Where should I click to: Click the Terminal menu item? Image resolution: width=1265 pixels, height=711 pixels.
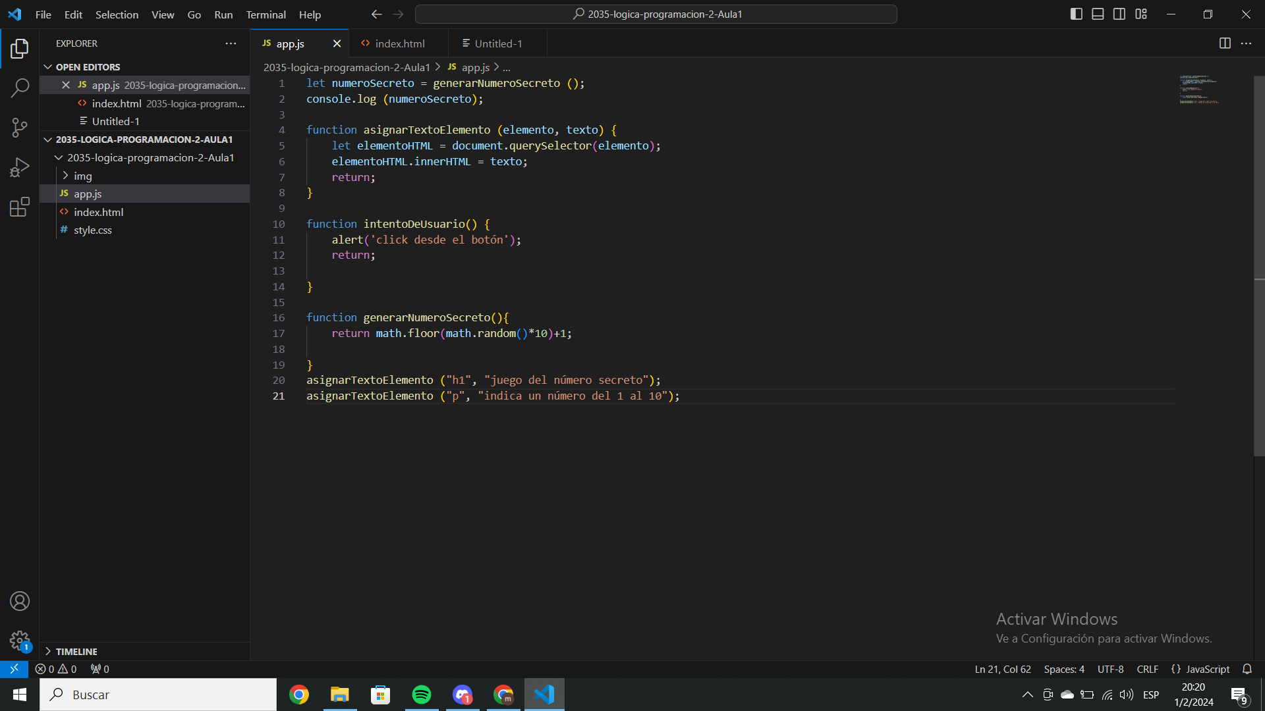tap(265, 14)
